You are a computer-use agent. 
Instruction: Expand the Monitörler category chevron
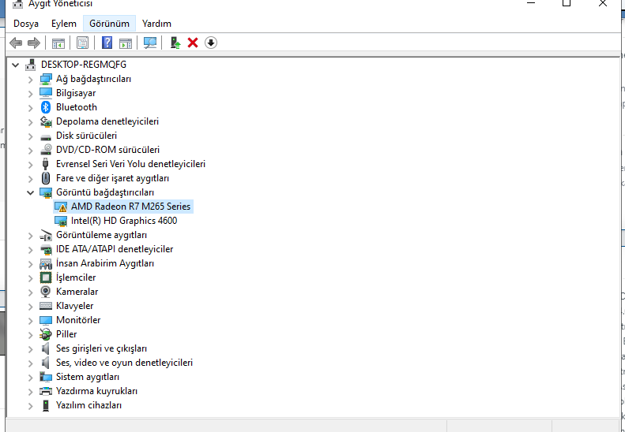click(x=30, y=320)
